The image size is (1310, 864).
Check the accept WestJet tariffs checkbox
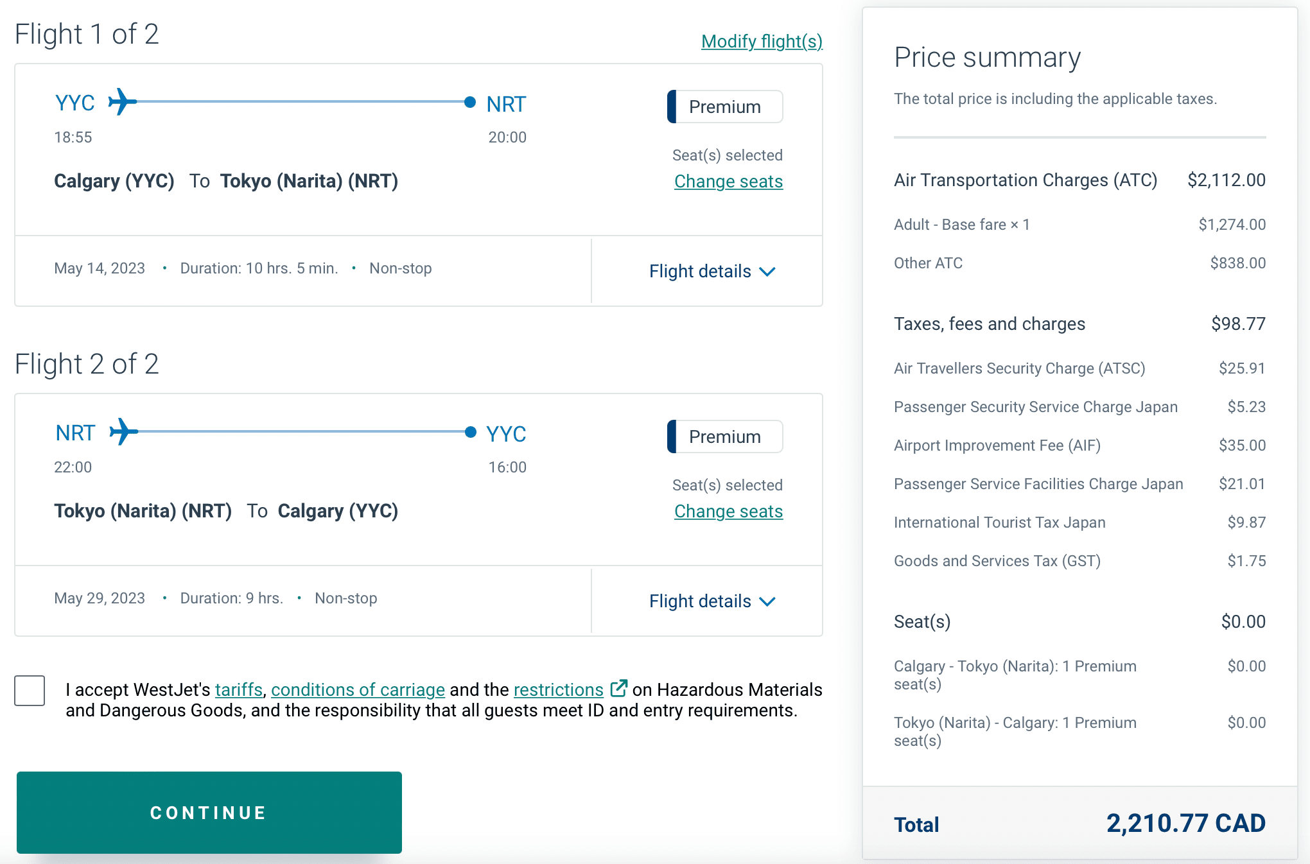pos(30,691)
